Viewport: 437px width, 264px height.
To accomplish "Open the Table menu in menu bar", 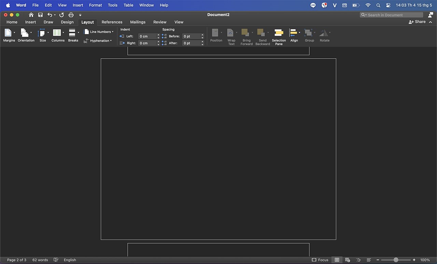I will 128,5.
